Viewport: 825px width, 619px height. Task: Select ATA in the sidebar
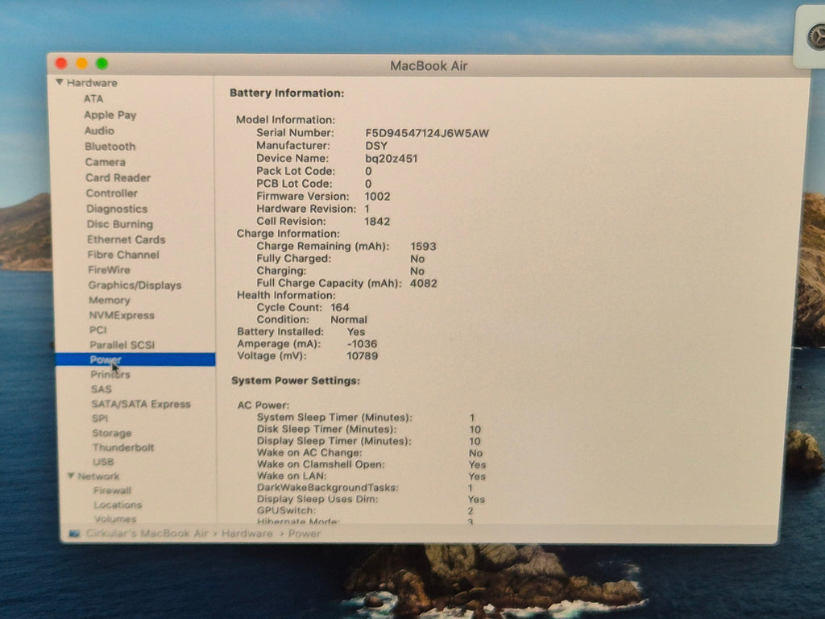coord(93,98)
